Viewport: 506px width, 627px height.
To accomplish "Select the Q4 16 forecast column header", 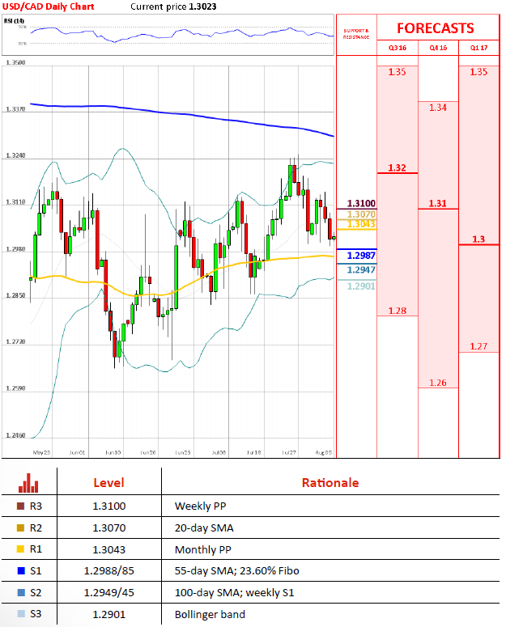I will pyautogui.click(x=438, y=48).
